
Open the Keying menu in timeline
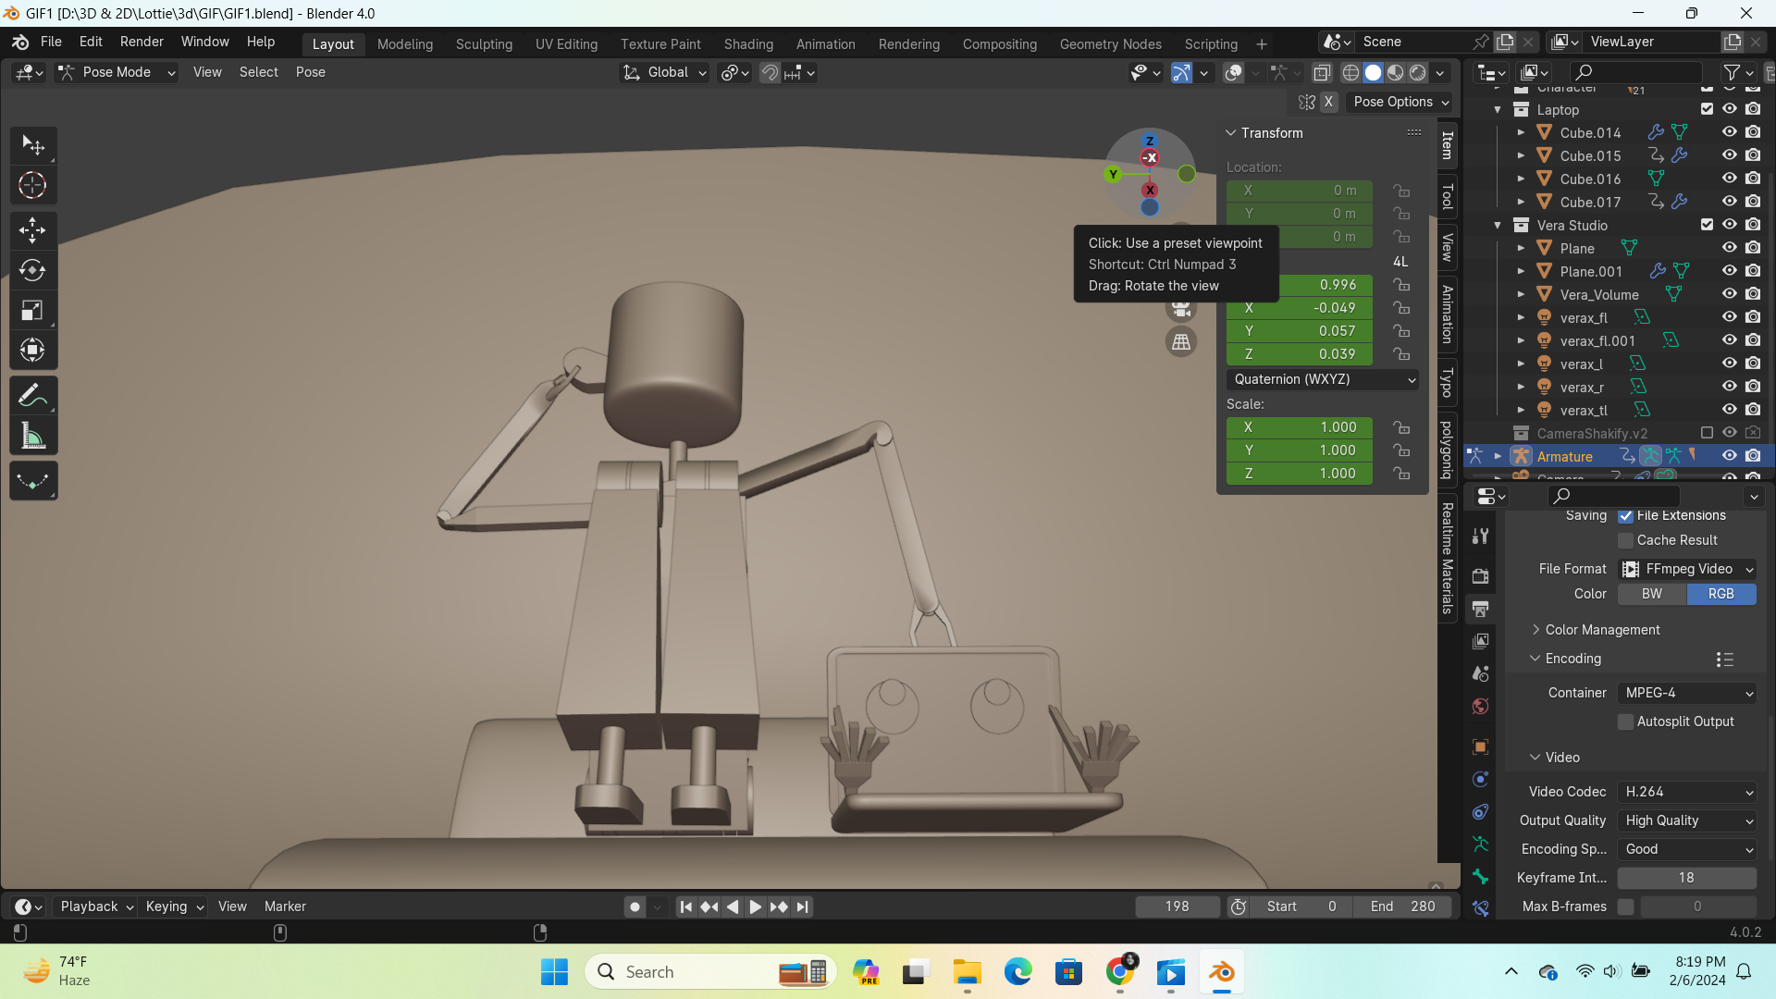(x=174, y=906)
